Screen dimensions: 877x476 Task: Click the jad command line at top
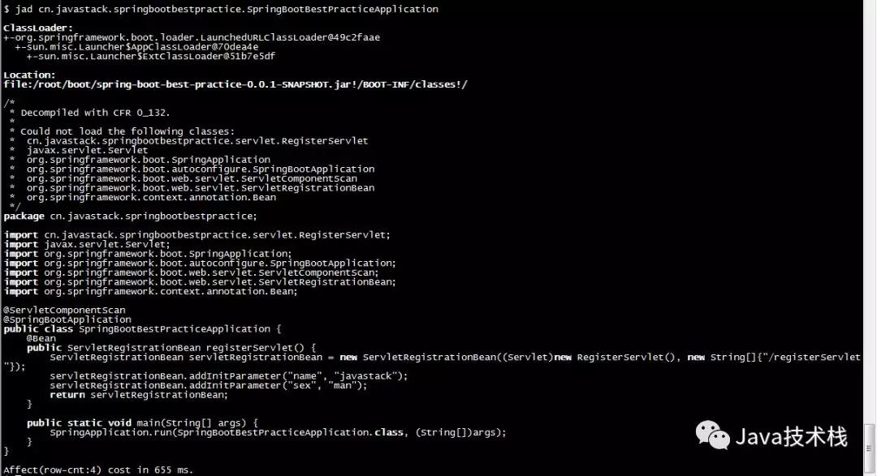click(x=221, y=9)
